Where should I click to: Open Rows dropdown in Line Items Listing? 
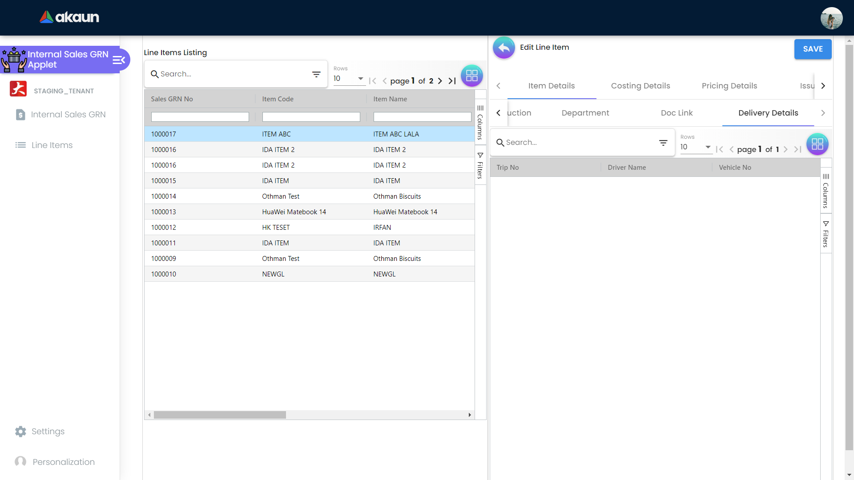(x=349, y=79)
